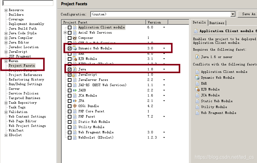Expand the Task Repository tree node

click(6, 103)
